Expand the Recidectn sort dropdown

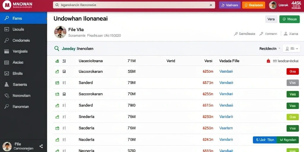pyautogui.click(x=270, y=49)
